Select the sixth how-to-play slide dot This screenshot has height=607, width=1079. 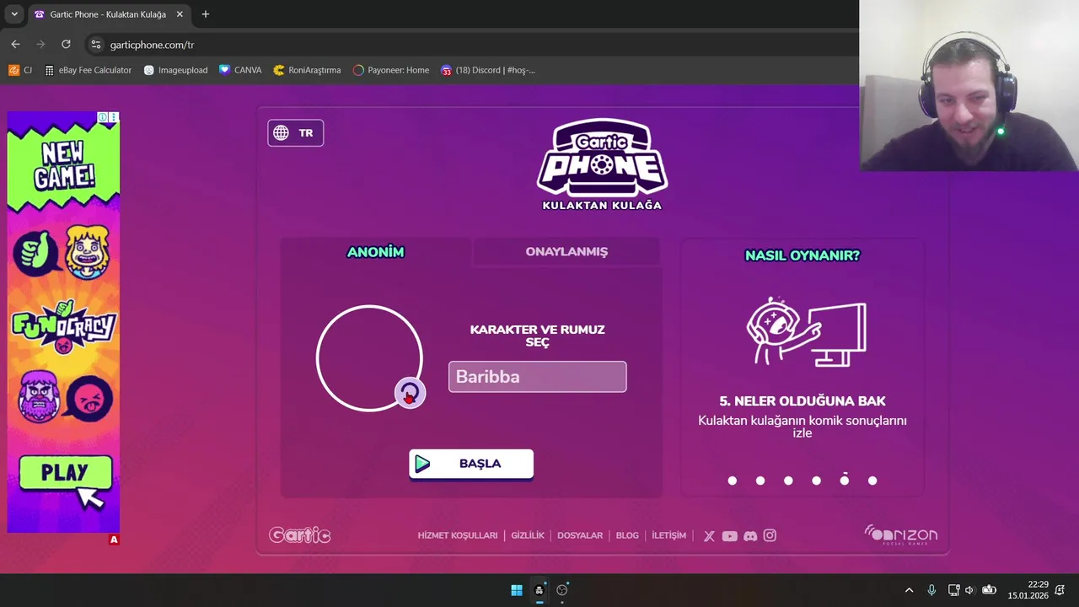[x=872, y=481]
